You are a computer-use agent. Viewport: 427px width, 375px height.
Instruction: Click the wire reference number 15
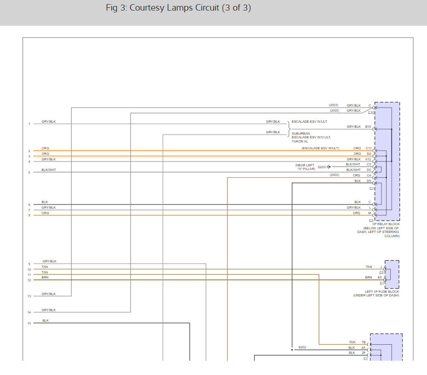[x=29, y=323]
